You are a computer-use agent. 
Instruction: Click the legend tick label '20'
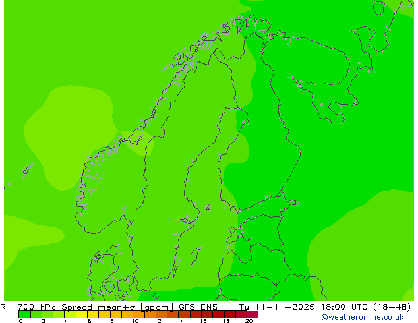(249, 321)
